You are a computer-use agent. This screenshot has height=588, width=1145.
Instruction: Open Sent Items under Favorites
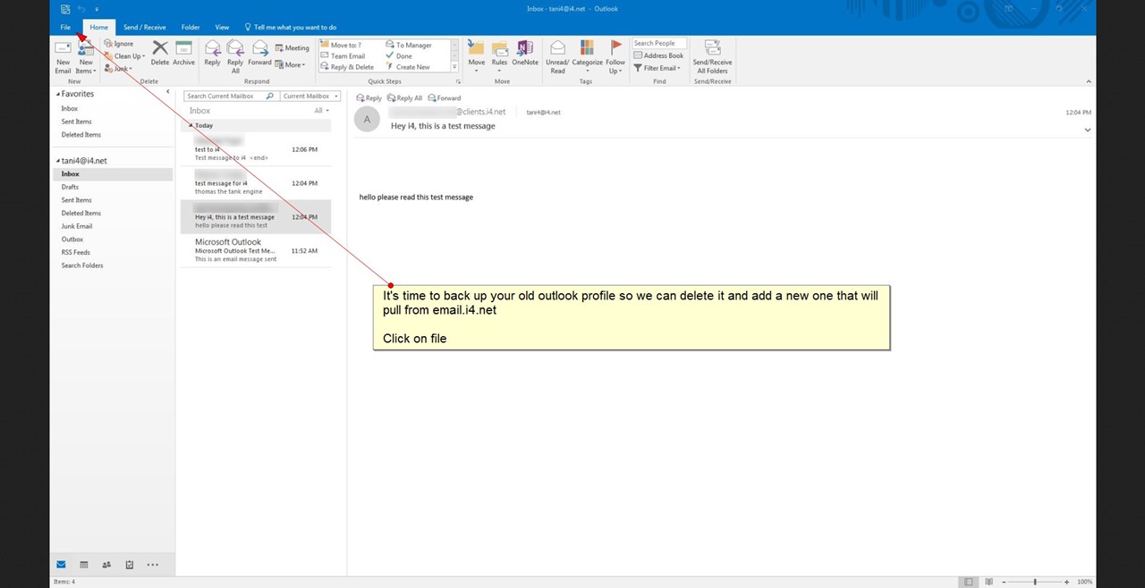click(77, 122)
